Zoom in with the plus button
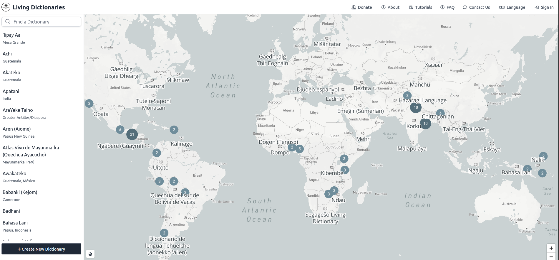This screenshot has height=260, width=559. [x=551, y=248]
